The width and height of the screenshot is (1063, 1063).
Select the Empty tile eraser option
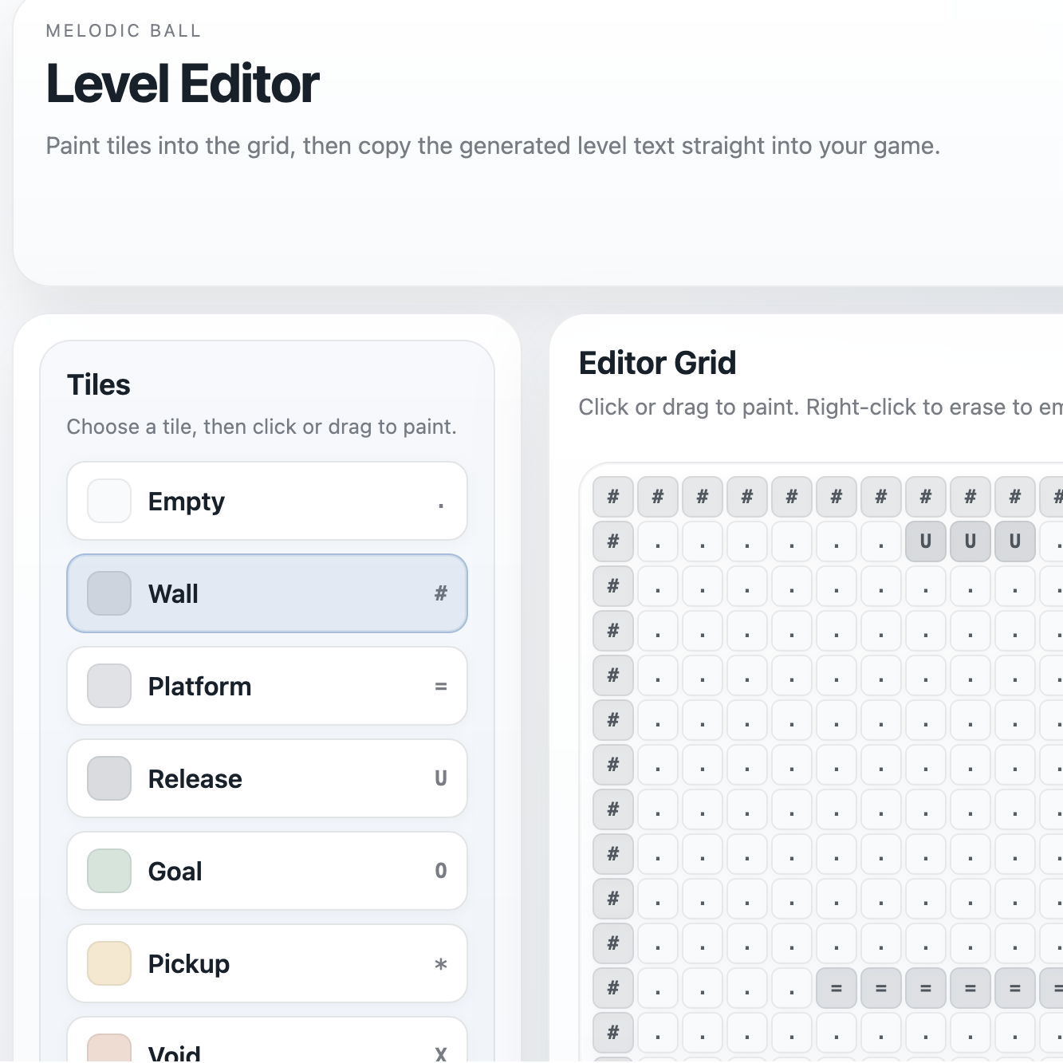coord(266,501)
